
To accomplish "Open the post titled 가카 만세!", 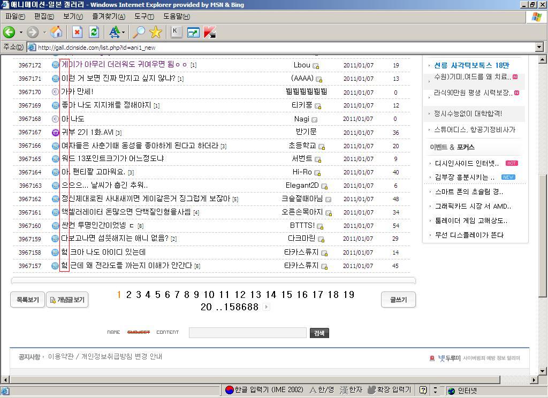I will pyautogui.click(x=77, y=92).
